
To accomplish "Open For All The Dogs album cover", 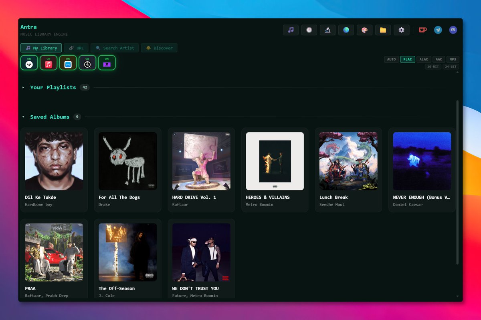I will 128,161.
